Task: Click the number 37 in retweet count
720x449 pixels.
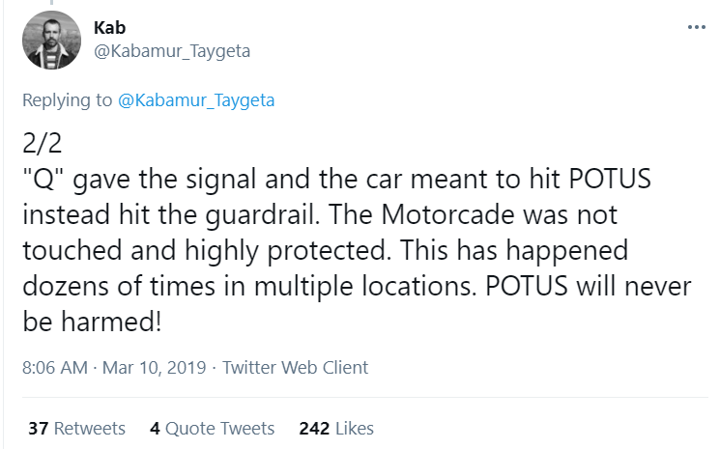Action: pyautogui.click(x=38, y=428)
